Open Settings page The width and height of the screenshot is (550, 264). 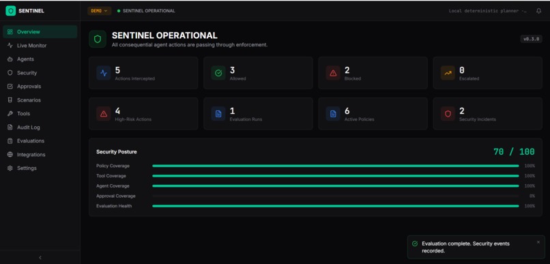click(40, 168)
